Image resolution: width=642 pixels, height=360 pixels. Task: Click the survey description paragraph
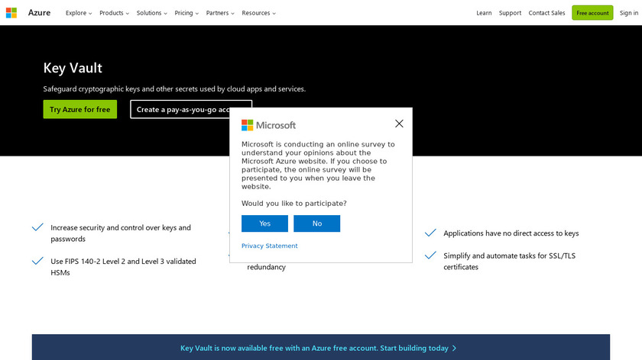click(318, 165)
